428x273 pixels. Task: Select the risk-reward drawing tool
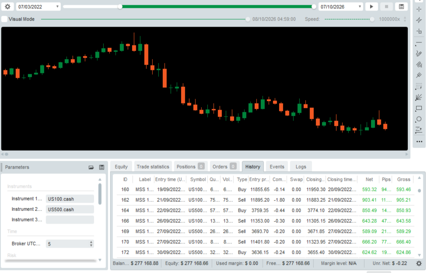419,130
